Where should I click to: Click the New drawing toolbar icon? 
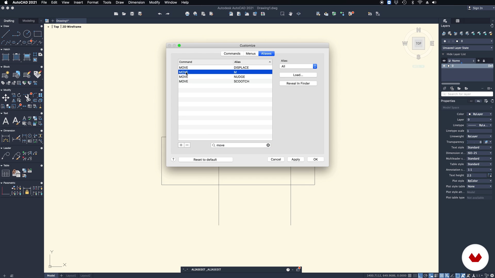click(x=116, y=14)
